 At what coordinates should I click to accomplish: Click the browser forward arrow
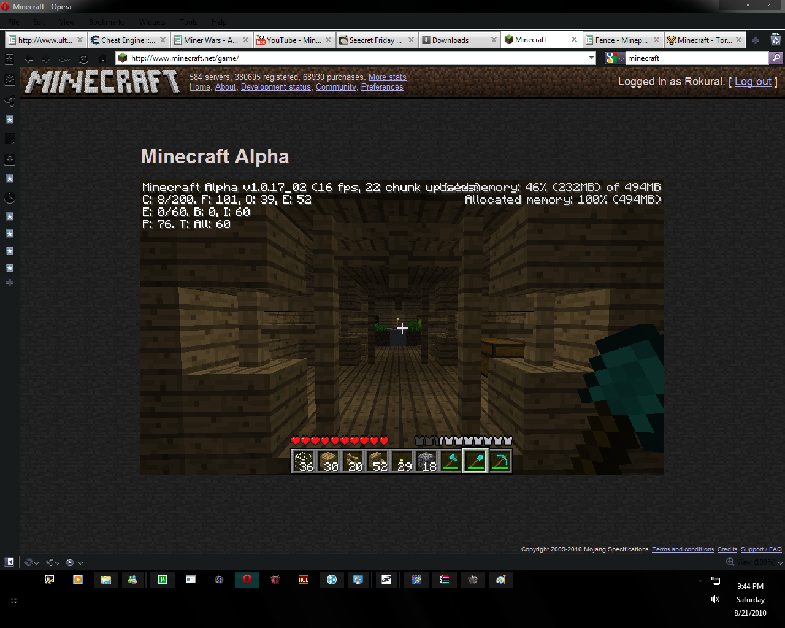point(47,59)
